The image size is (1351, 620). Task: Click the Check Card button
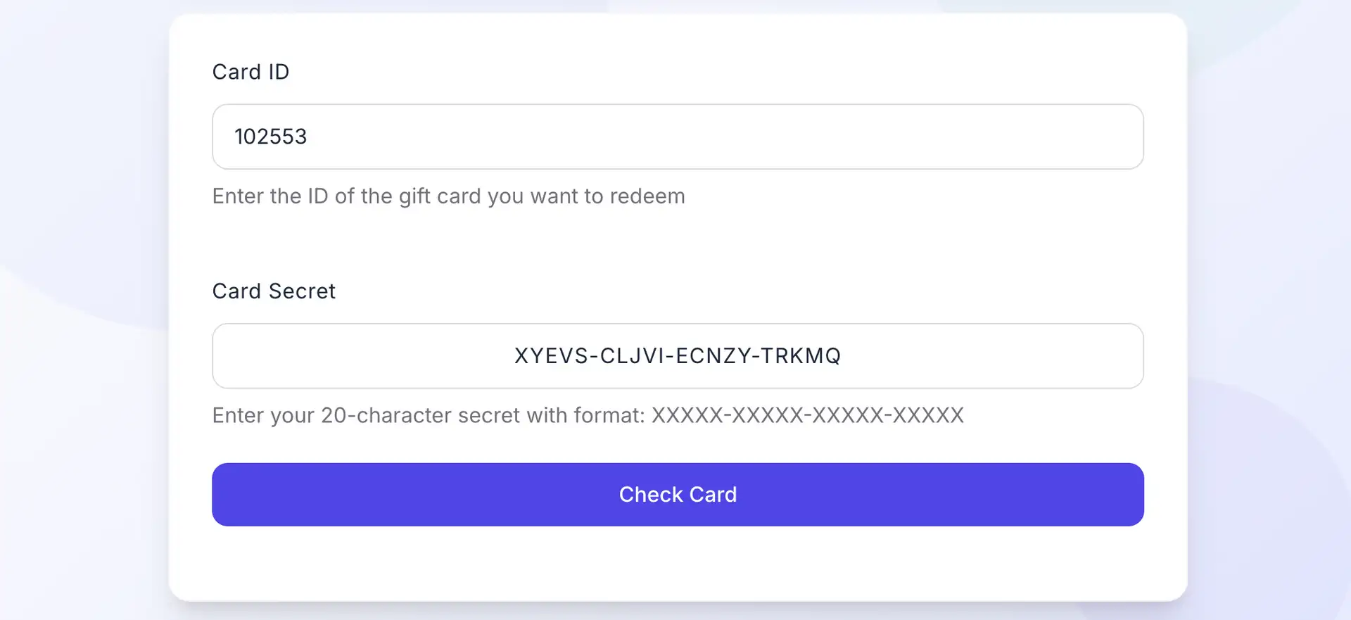(678, 495)
